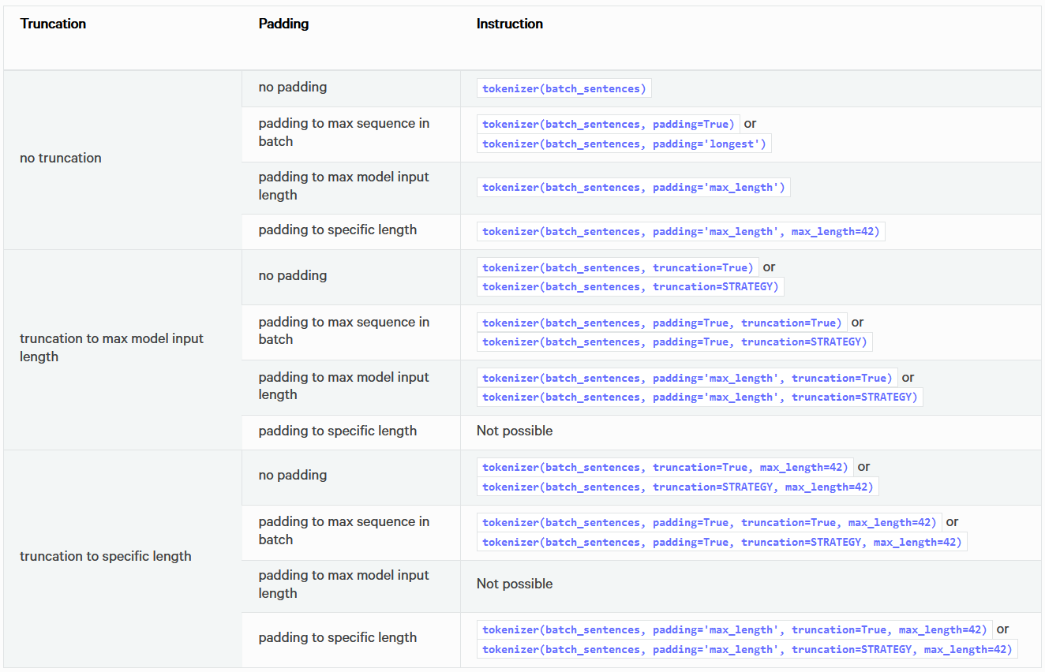Select "truncation to specific length" row label
Screen dimensions: 1045x672
(x=105, y=556)
